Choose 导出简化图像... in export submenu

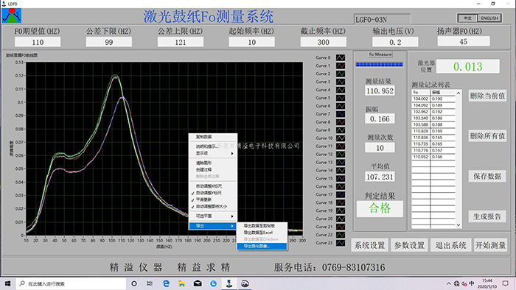262,246
